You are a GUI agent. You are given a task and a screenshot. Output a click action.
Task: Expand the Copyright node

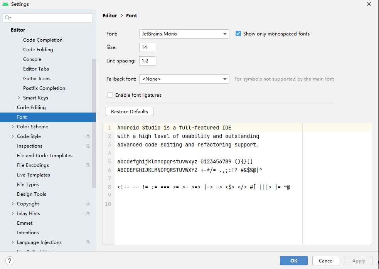click(x=13, y=204)
